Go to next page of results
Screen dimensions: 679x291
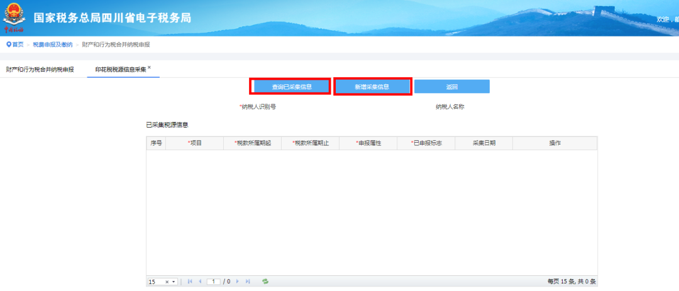point(237,282)
